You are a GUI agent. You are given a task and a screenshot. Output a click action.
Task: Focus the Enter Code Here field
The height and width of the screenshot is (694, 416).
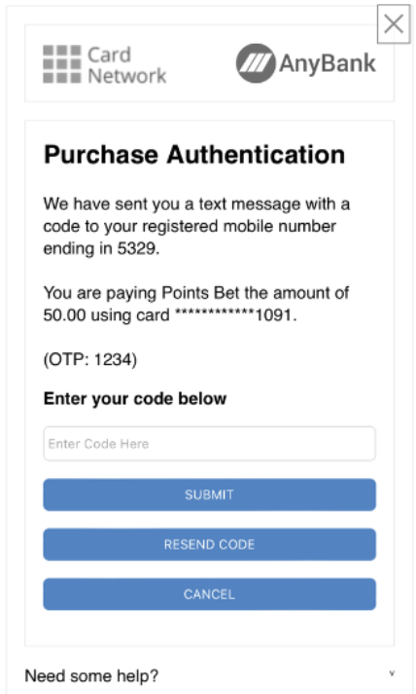pos(210,444)
